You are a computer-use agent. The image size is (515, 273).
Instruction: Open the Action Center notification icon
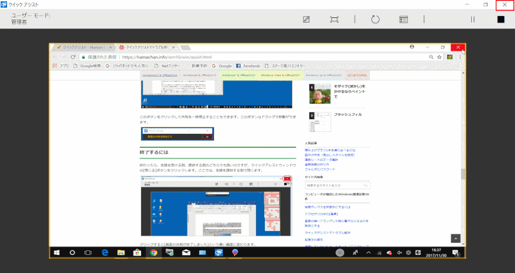click(456, 252)
